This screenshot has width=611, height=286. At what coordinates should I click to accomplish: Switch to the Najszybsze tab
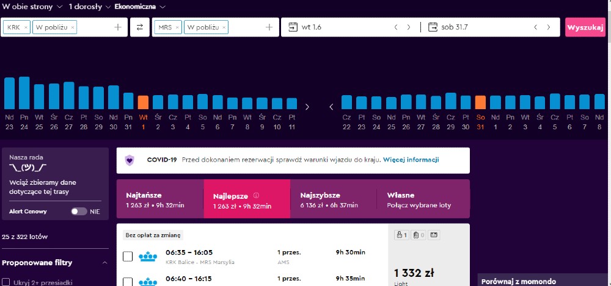pos(334,199)
